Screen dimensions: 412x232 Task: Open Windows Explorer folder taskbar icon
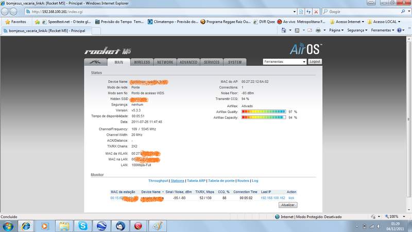64,226
